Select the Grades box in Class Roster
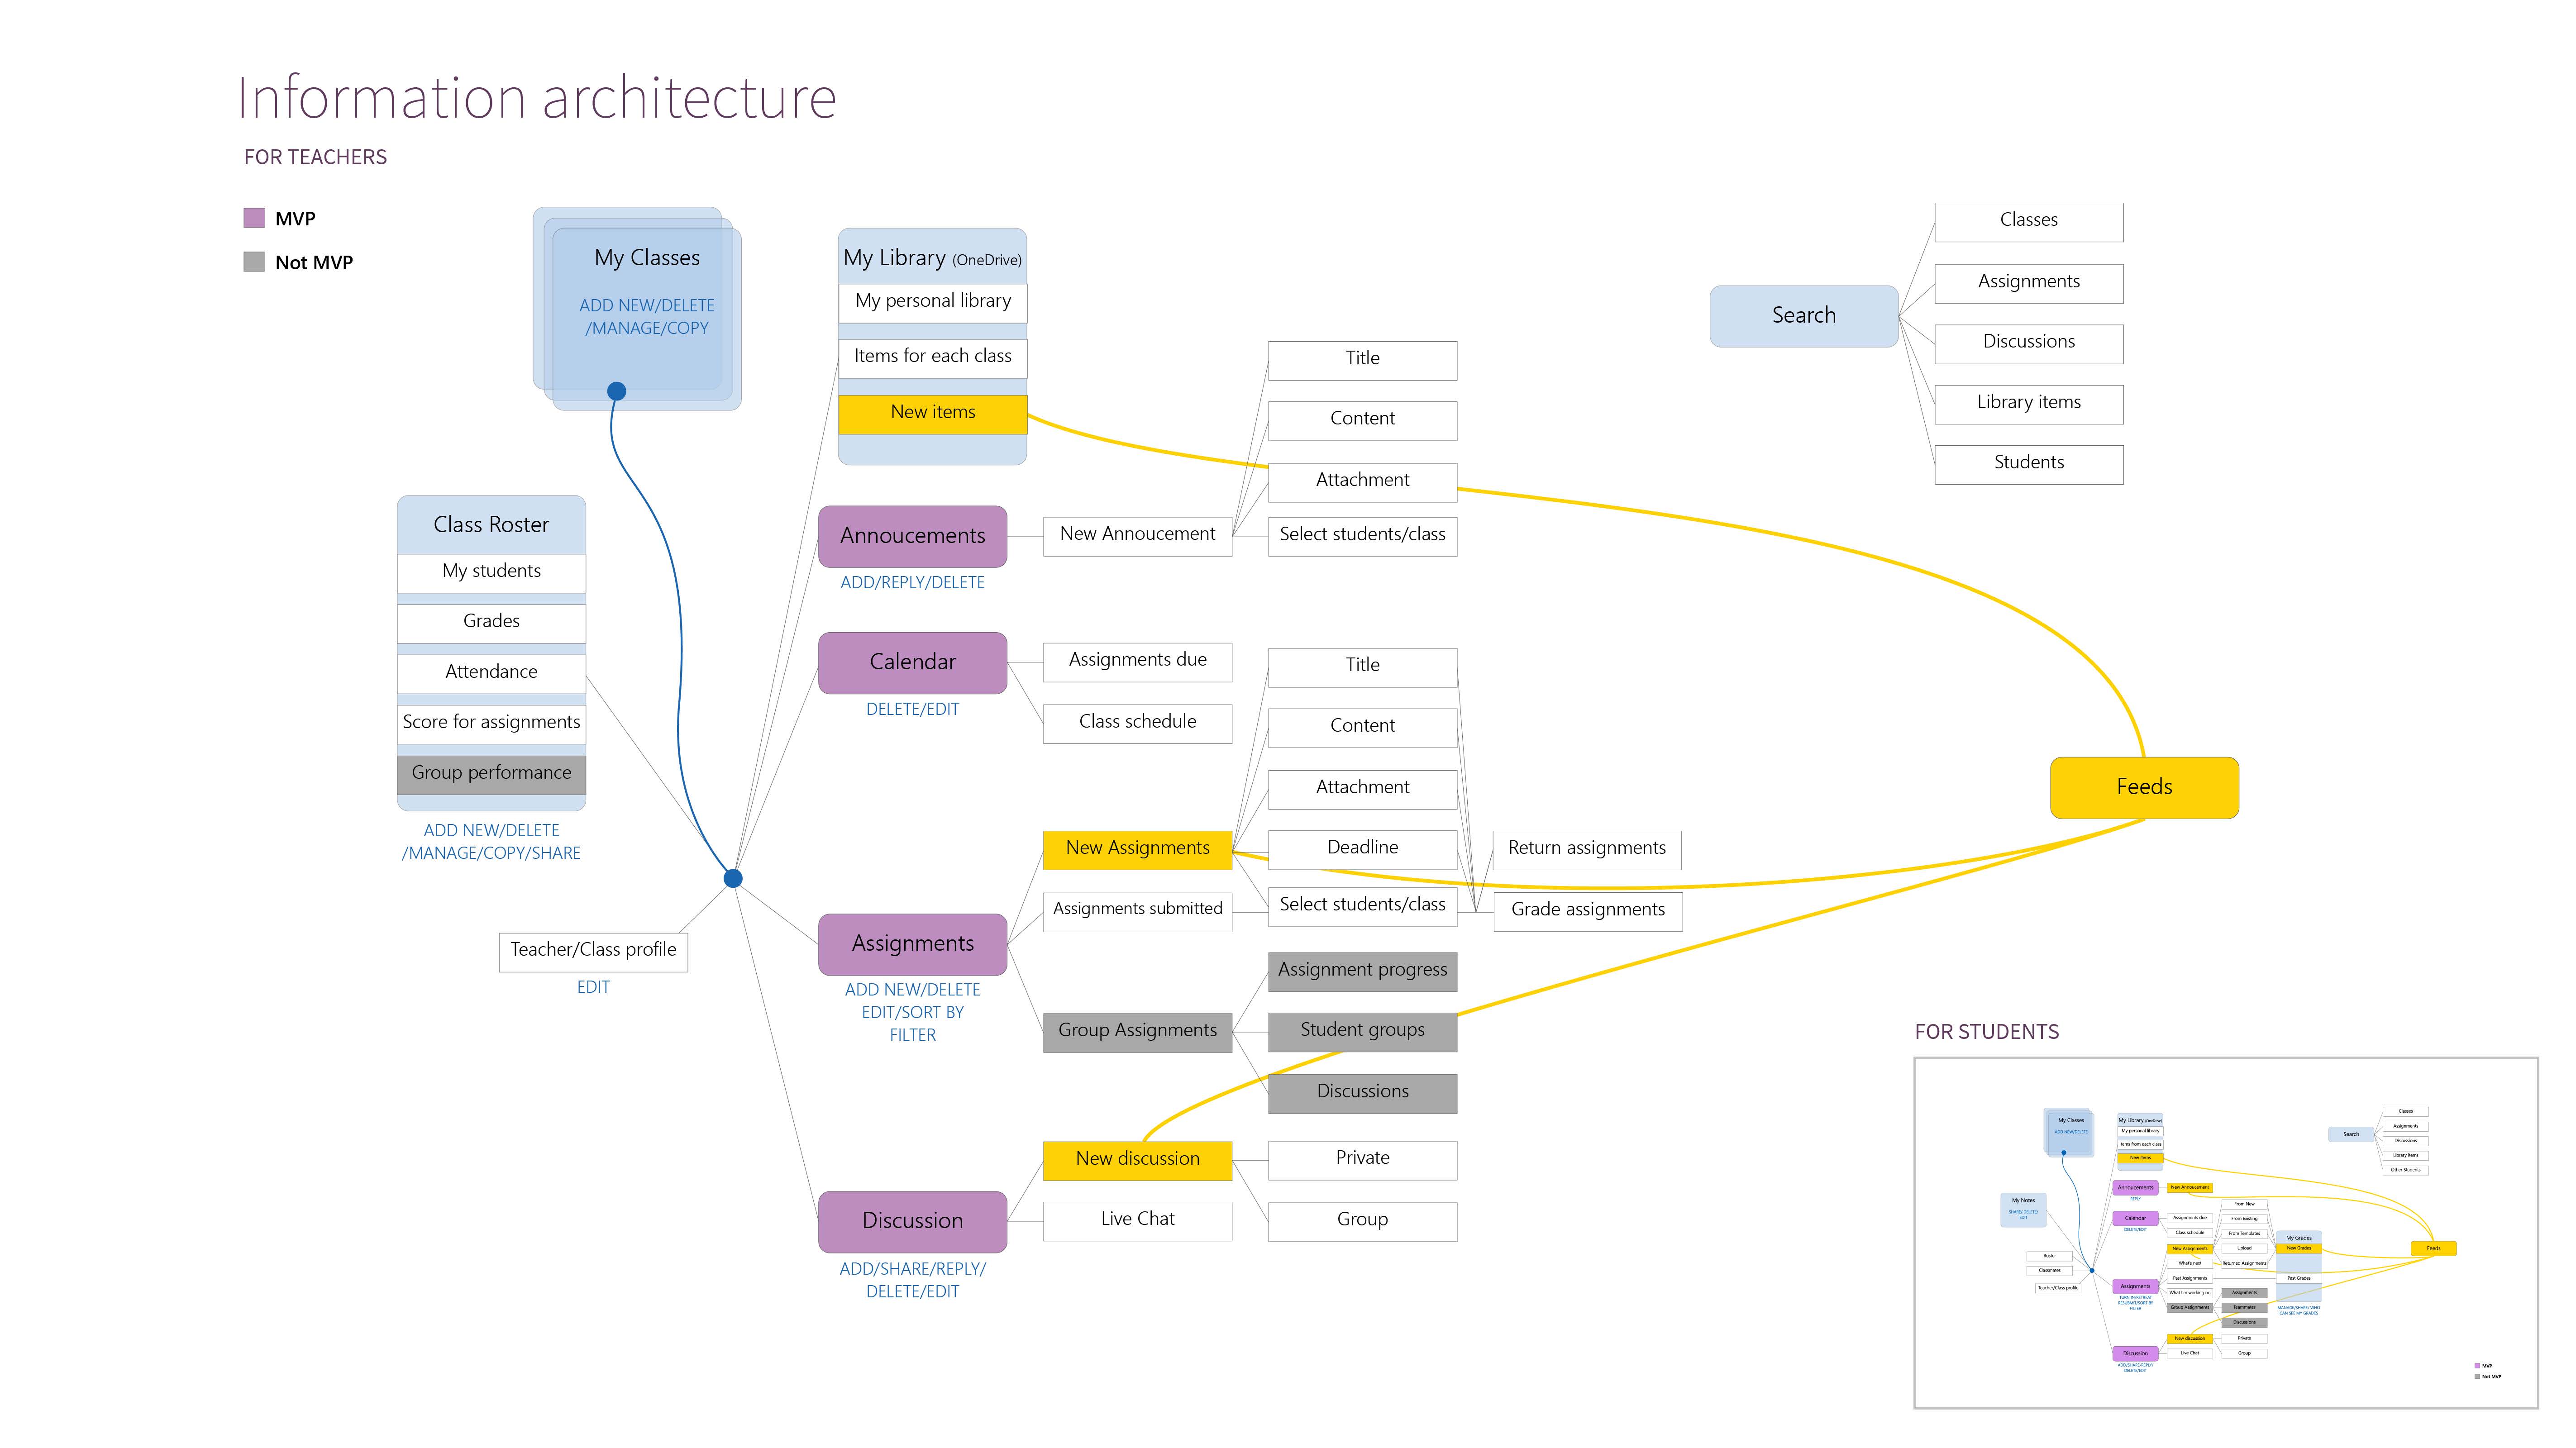This screenshot has height=1448, width=2576. pos(491,623)
